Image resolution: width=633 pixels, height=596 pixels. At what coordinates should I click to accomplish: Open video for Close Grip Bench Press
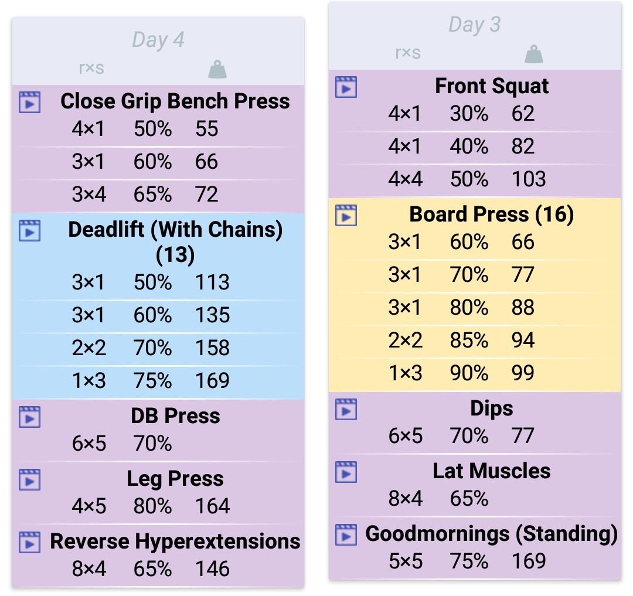coord(29,102)
